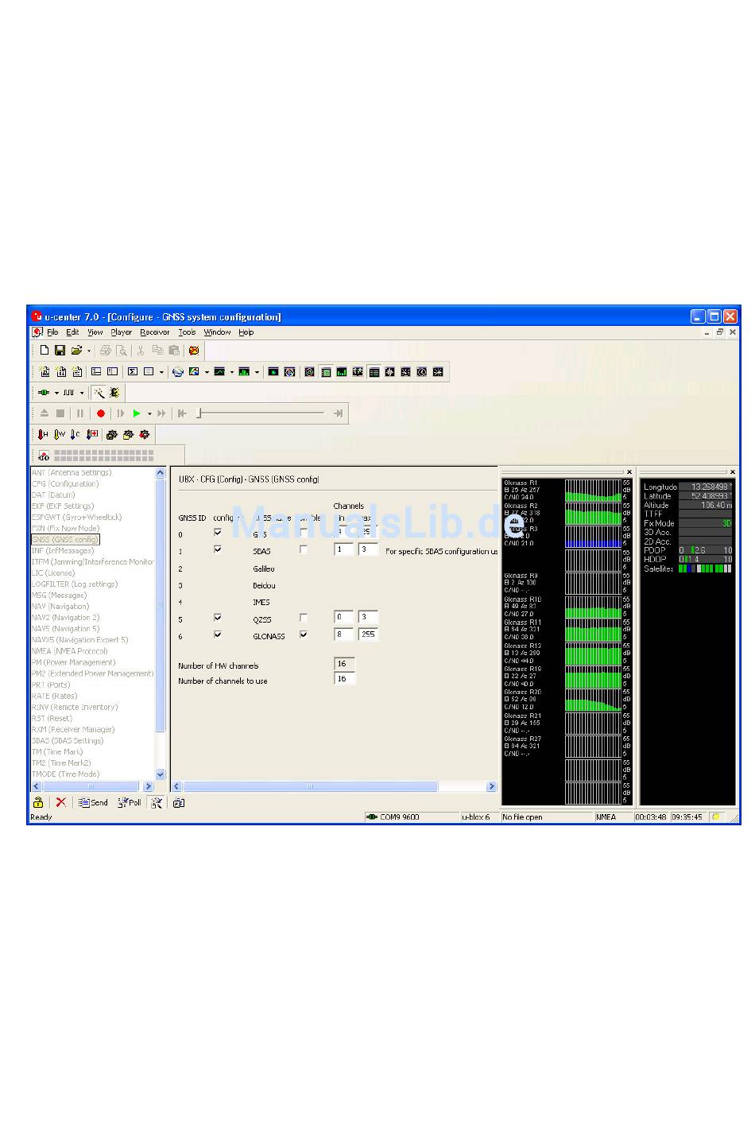The image size is (755, 1129).
Task: Click the autobauding magic wand icon
Action: [99, 393]
